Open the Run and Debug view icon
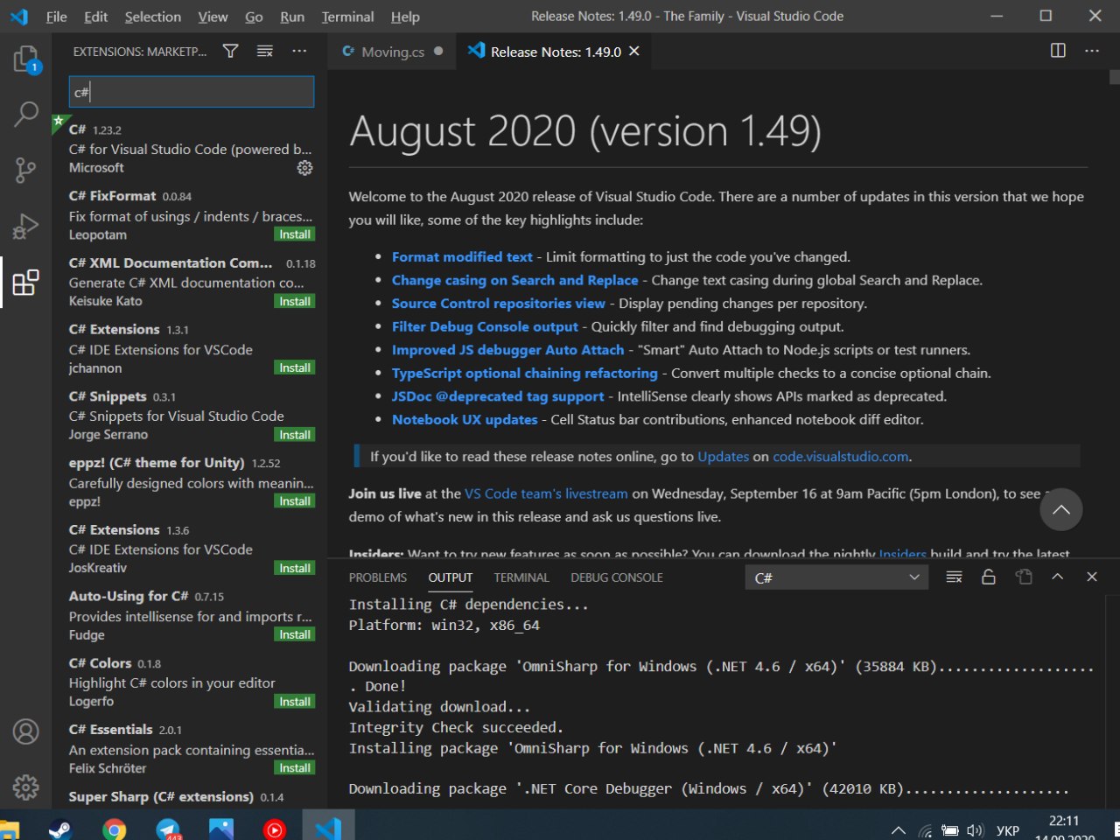Image resolution: width=1120 pixels, height=840 pixels. pos(26,226)
